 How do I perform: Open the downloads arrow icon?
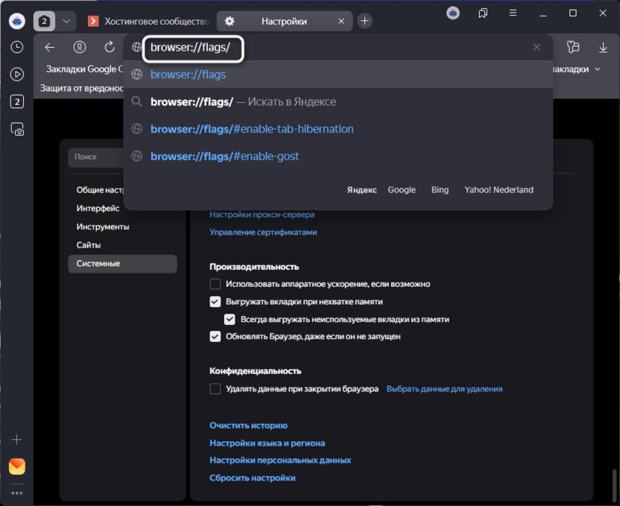(603, 47)
